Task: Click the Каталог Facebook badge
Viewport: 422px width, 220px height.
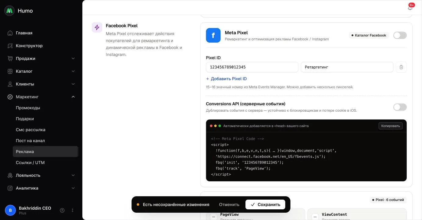Action: pos(369,35)
